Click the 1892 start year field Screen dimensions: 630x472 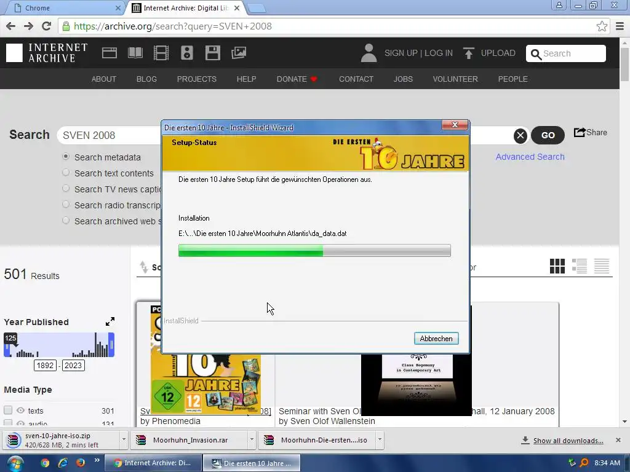point(45,366)
